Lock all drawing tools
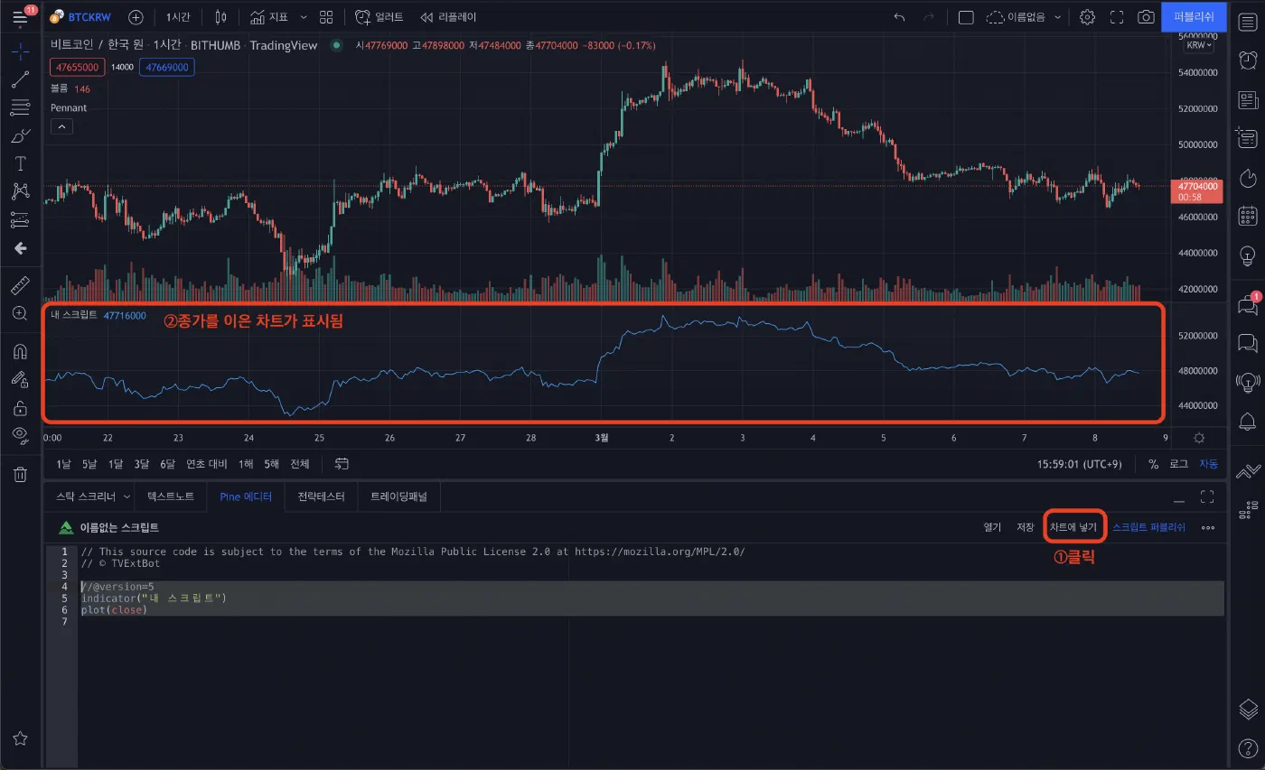Viewport: 1265px width, 770px height. (20, 407)
